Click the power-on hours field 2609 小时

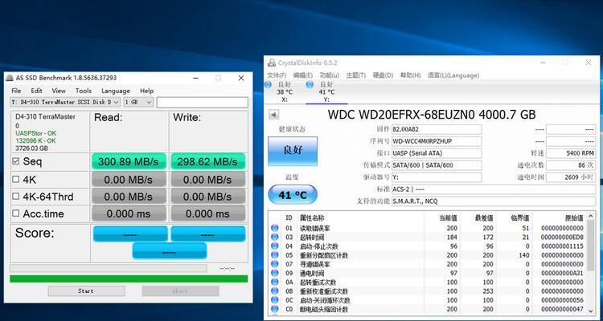click(x=571, y=177)
